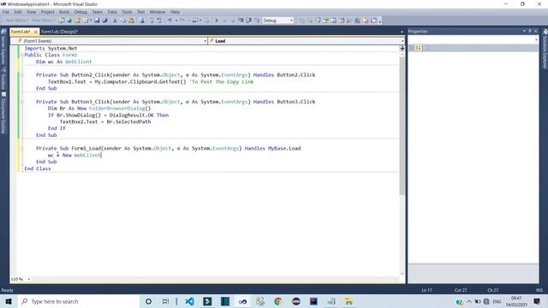Close the Form1.vb tab

tap(36, 32)
